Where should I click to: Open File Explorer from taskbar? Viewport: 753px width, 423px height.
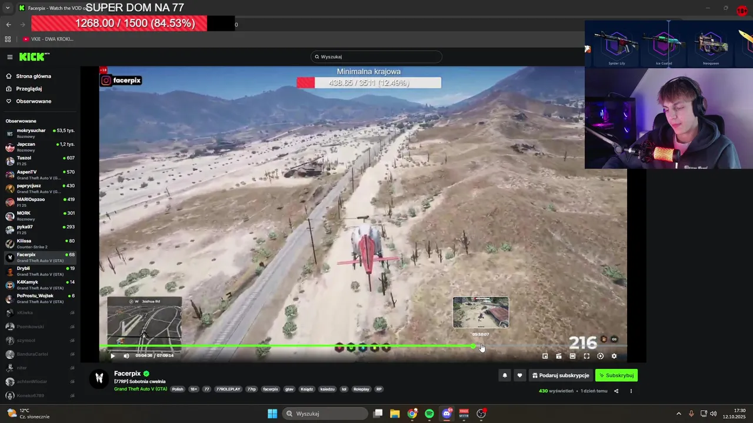395,414
